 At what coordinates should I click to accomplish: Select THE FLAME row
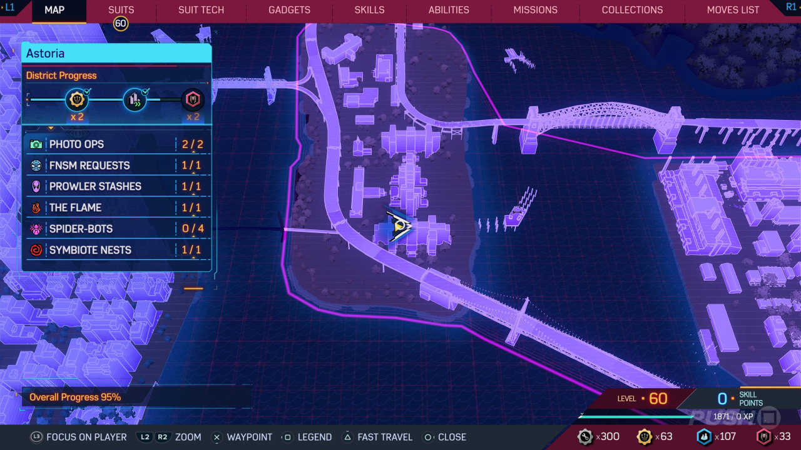117,207
